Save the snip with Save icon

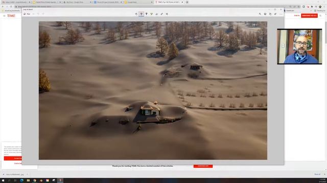[265, 14]
